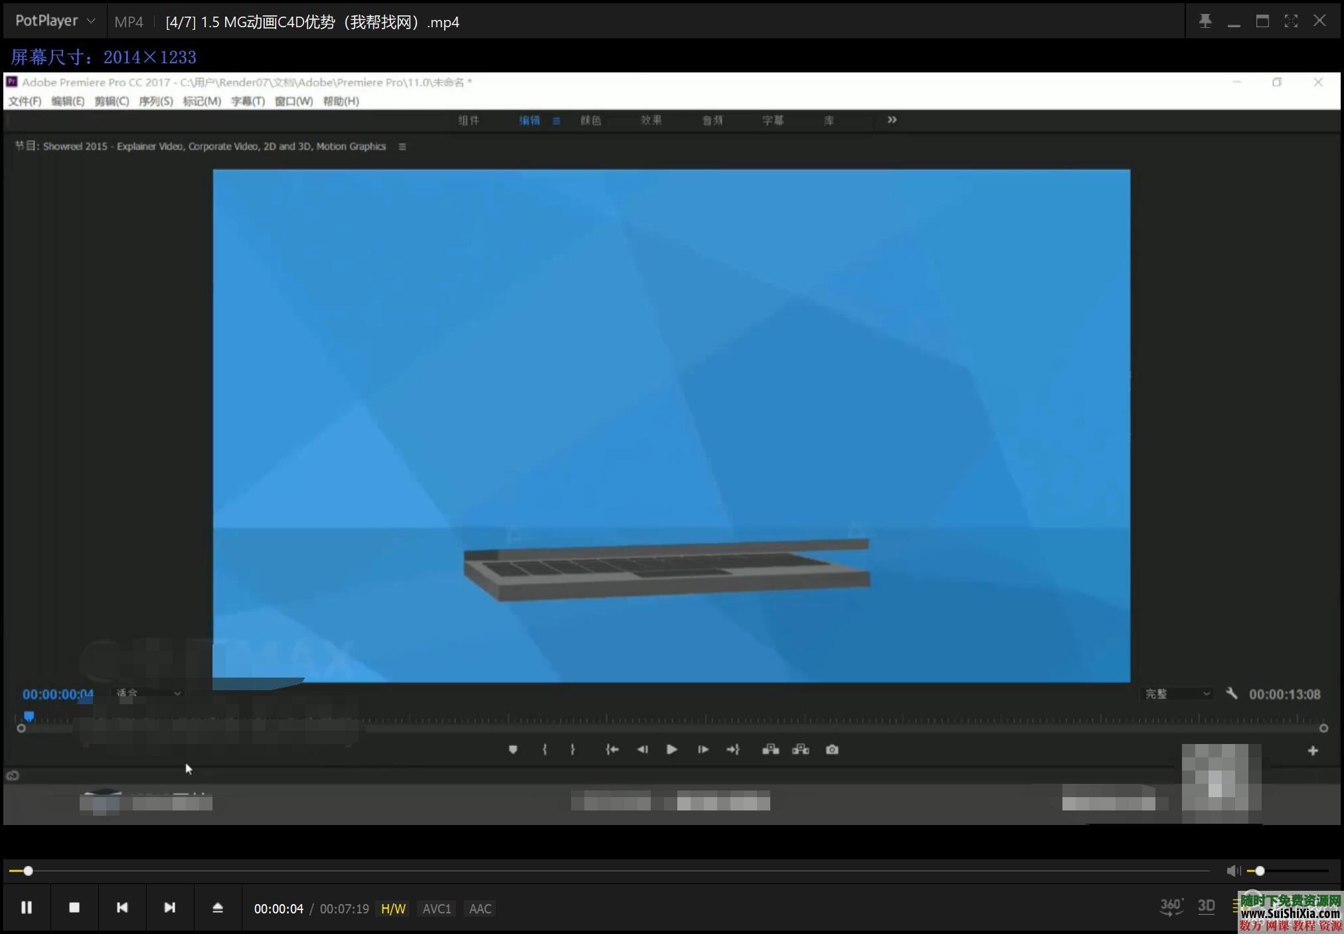
Task: Click the Lift button icon
Action: (770, 749)
